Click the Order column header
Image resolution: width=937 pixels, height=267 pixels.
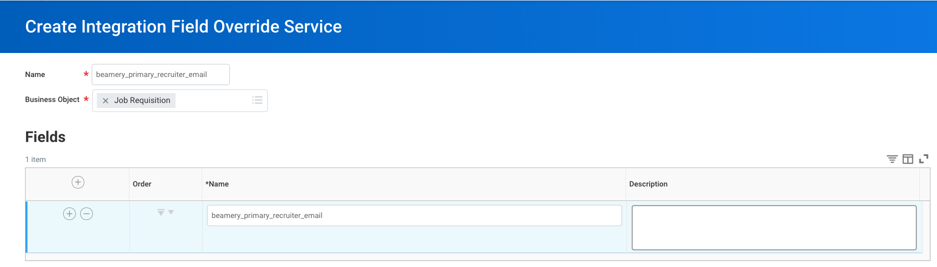pos(142,184)
